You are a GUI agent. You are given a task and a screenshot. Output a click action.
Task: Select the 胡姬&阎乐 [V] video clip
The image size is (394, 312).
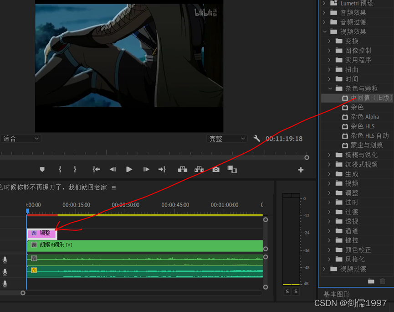coord(145,246)
